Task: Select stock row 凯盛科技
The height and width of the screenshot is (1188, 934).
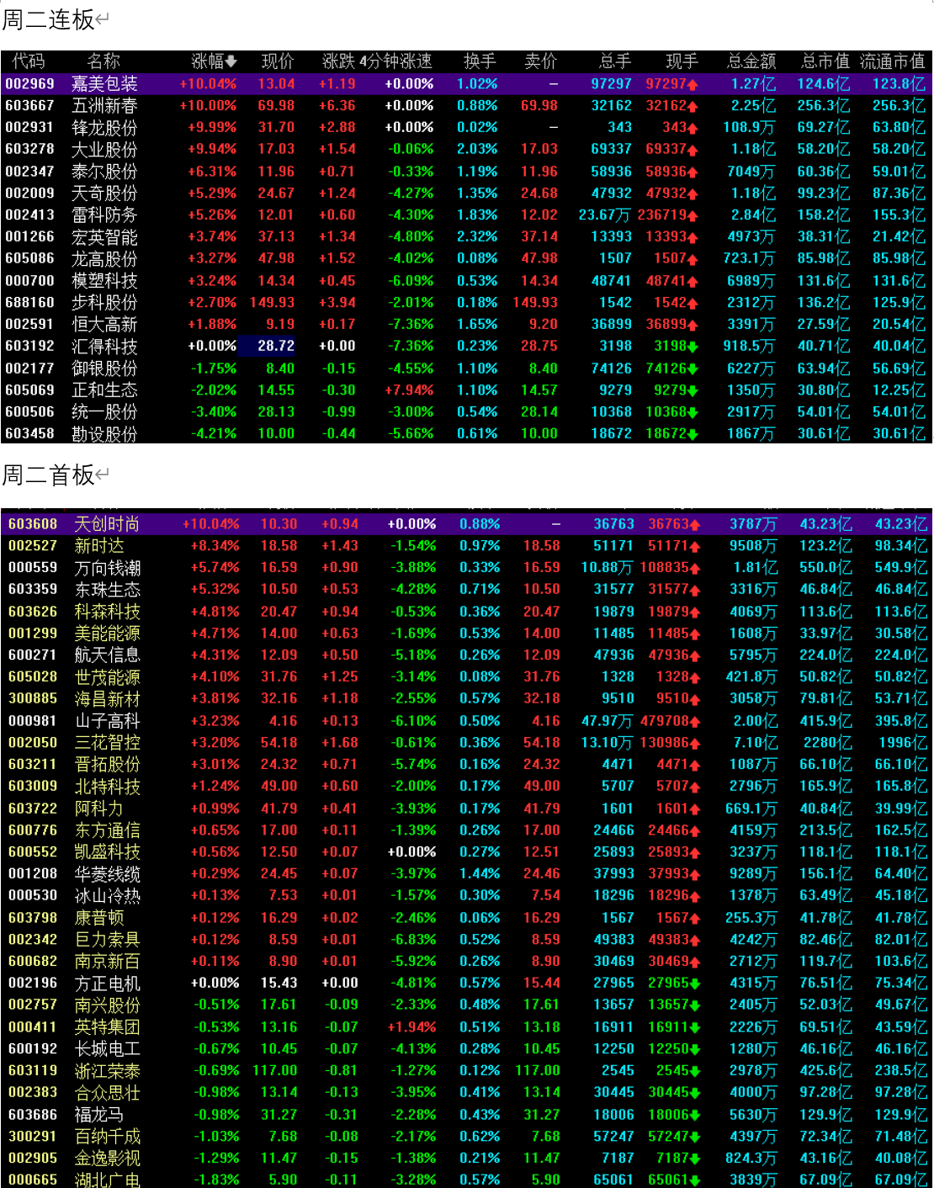Action: pyautogui.click(x=466, y=852)
